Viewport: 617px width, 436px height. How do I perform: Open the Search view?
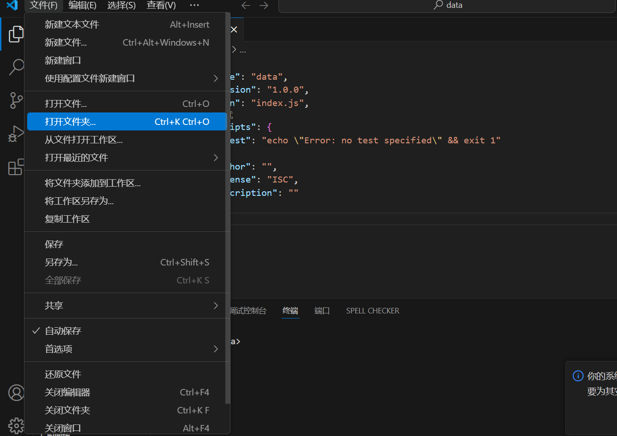(x=16, y=67)
